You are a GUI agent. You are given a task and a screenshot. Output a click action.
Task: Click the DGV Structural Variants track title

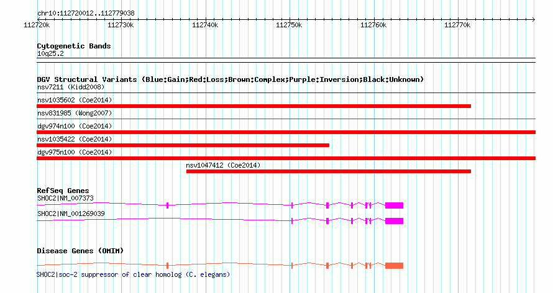coord(231,79)
